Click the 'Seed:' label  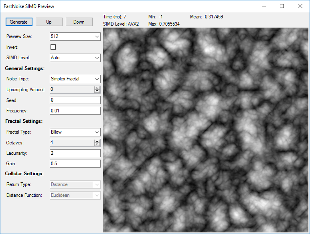(x=12, y=100)
